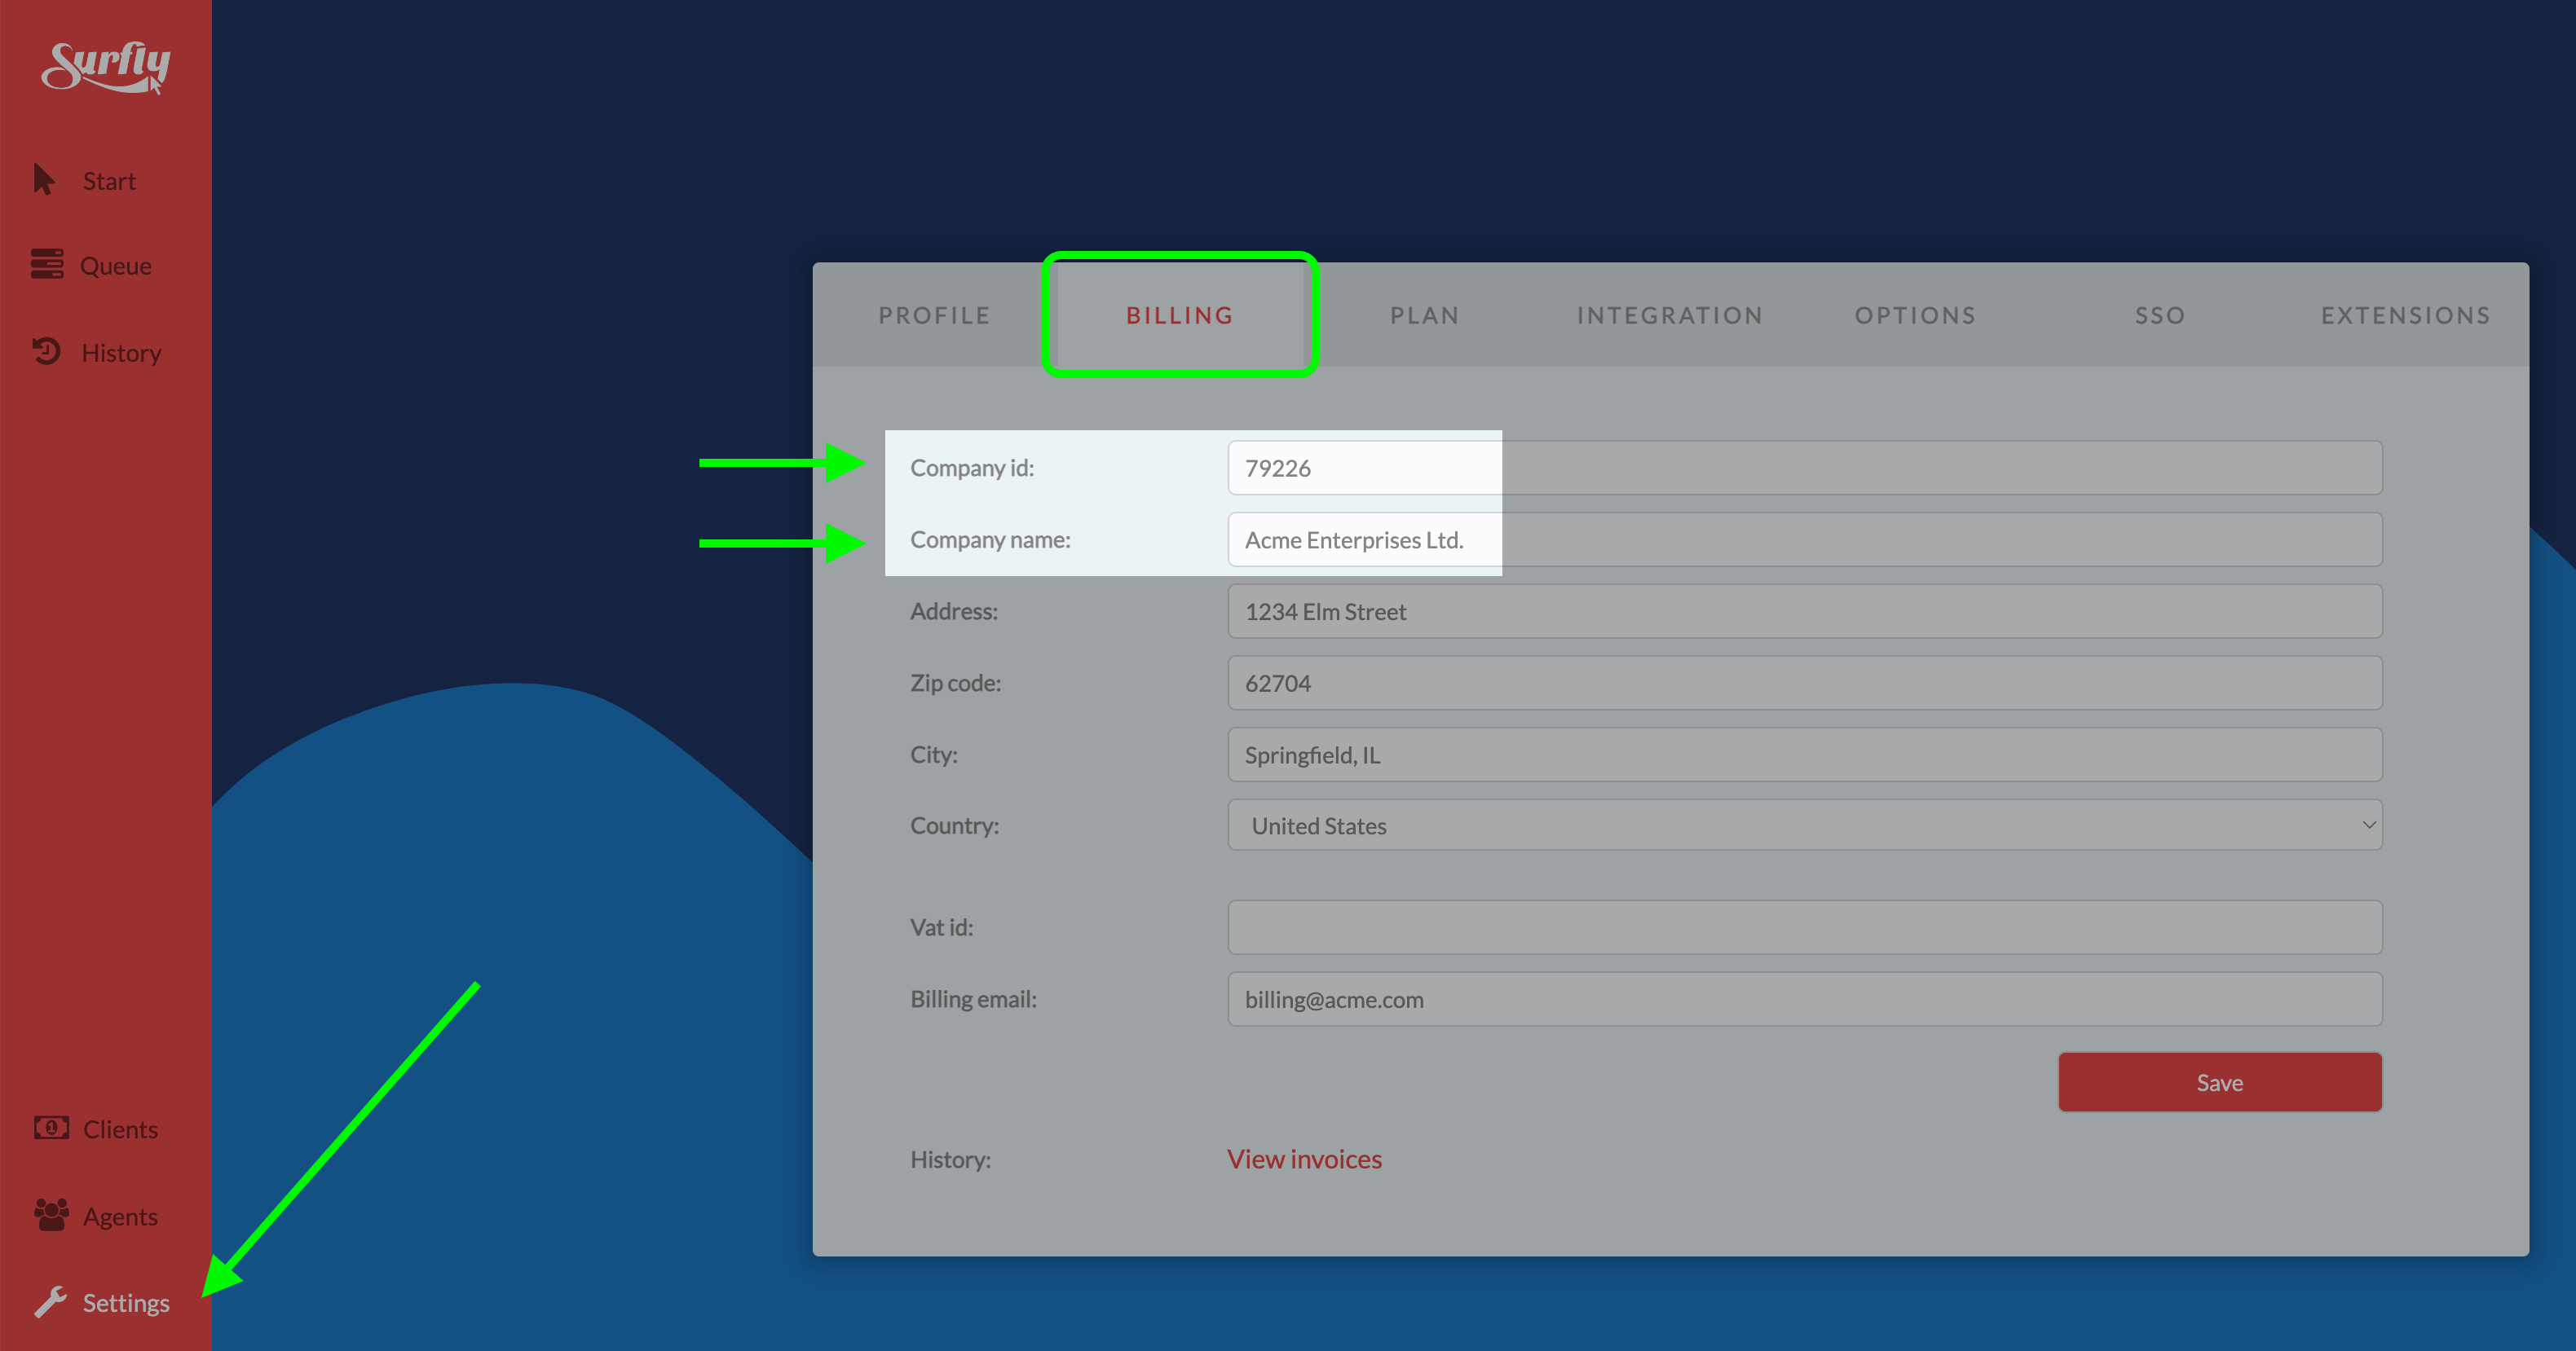The height and width of the screenshot is (1351, 2576).
Task: Click the Surfly logo icon
Action: [x=108, y=63]
